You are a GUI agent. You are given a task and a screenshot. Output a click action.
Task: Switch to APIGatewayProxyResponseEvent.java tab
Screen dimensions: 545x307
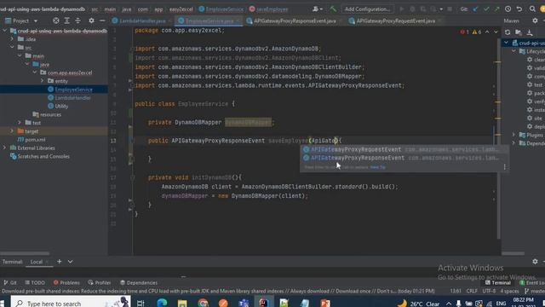pyautogui.click(x=294, y=20)
